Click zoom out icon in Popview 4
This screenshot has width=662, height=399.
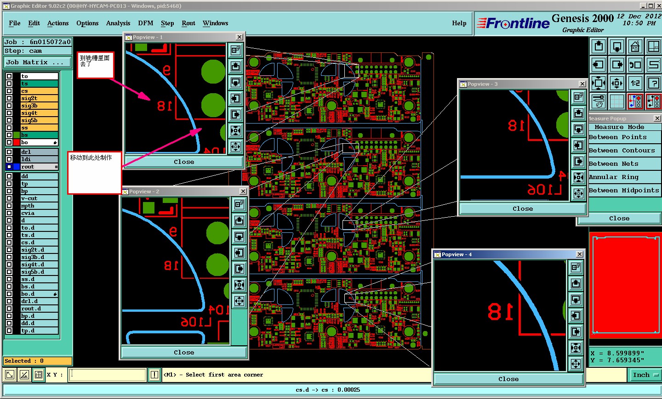tap(576, 364)
